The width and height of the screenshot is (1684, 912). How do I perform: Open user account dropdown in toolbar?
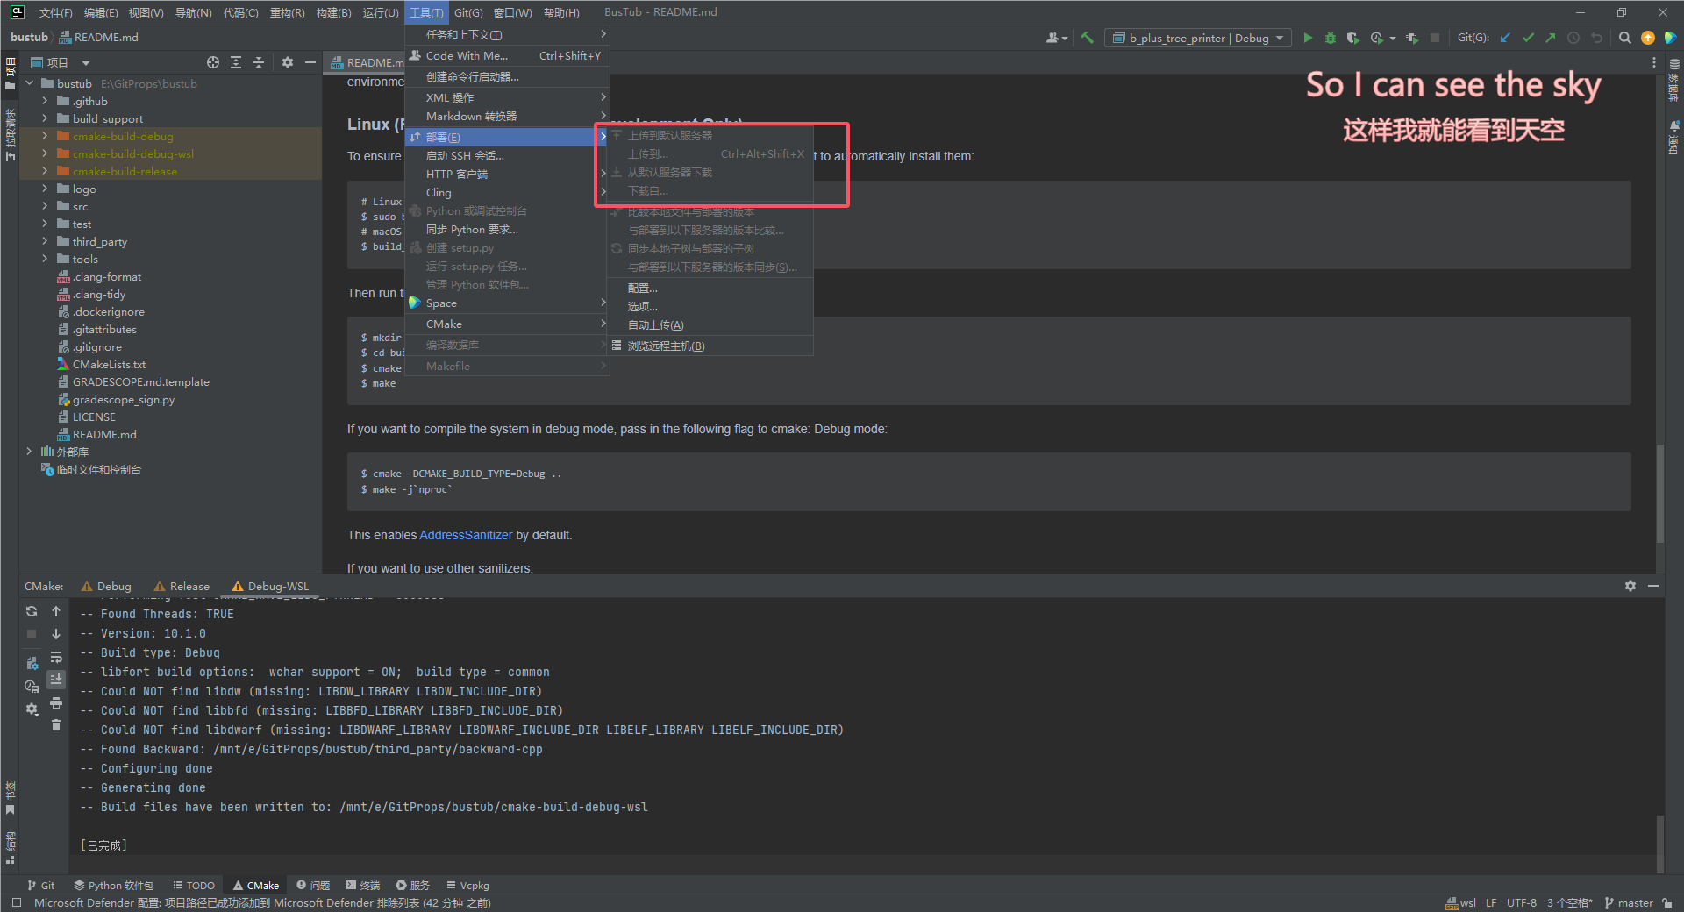tap(1057, 38)
